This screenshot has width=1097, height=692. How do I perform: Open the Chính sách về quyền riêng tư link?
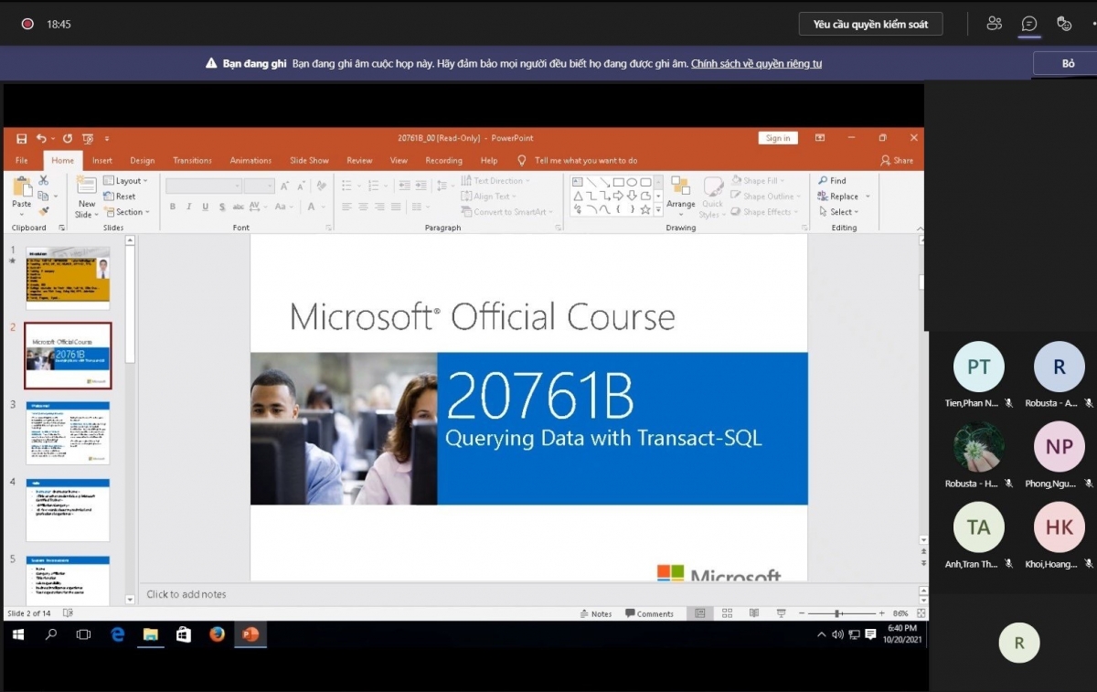click(756, 64)
